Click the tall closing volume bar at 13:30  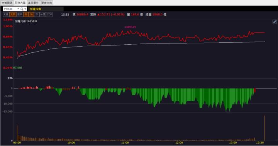(264, 128)
